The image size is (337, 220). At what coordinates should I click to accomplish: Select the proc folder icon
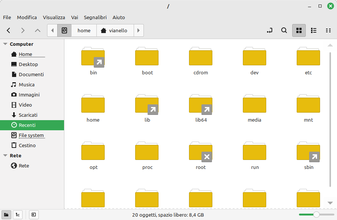coord(147,151)
